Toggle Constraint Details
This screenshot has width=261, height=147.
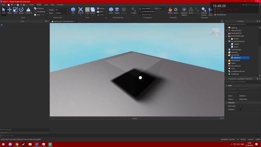147,11
